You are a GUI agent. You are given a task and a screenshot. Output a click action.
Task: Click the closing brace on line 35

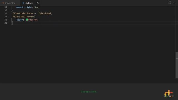click(12, 10)
